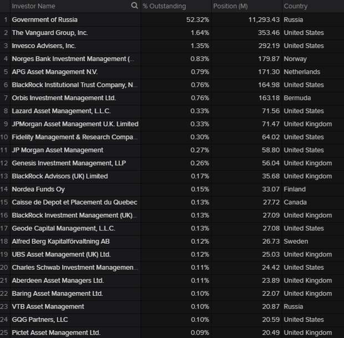The width and height of the screenshot is (344, 338).
Task: Select Geode Capital Management, L.L.C.
Action: pyautogui.click(x=63, y=228)
